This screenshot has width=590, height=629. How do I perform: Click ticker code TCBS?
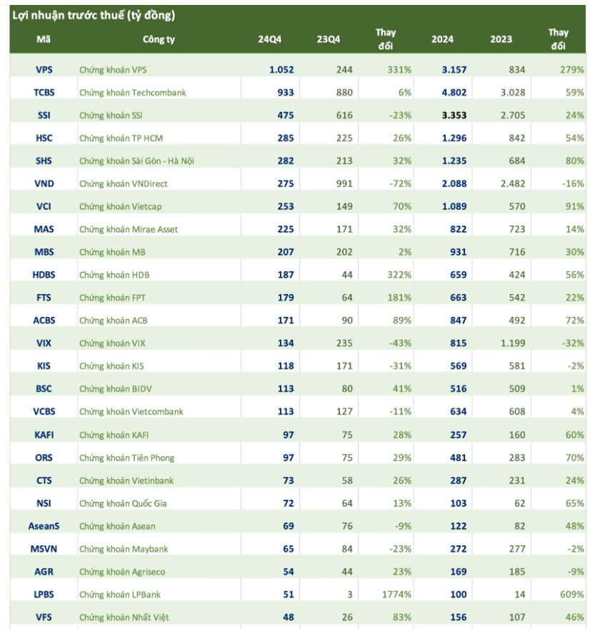click(x=44, y=93)
